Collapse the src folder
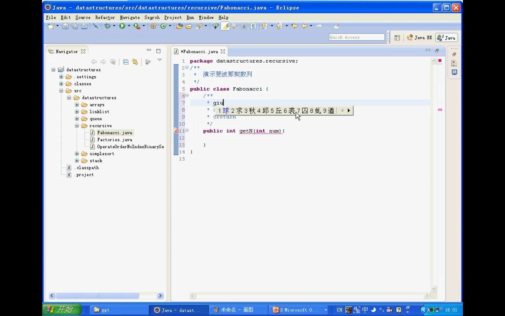Image resolution: width=505 pixels, height=316 pixels. click(x=61, y=91)
